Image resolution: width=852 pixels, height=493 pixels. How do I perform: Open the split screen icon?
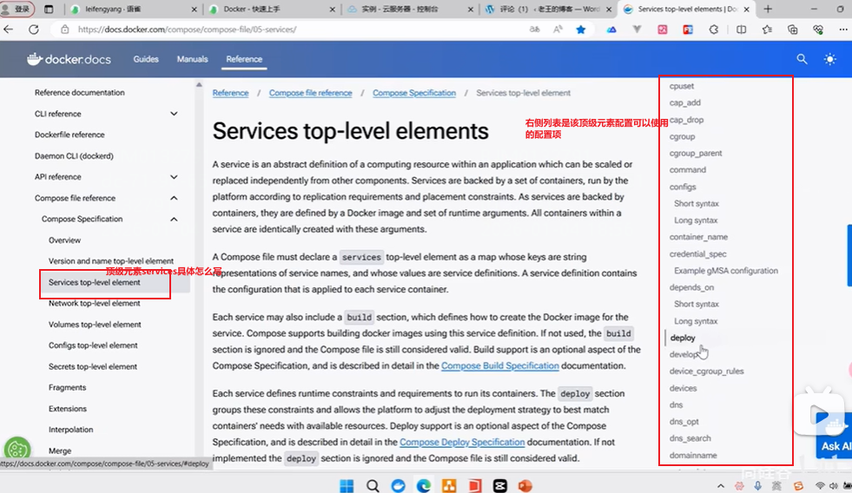741,30
